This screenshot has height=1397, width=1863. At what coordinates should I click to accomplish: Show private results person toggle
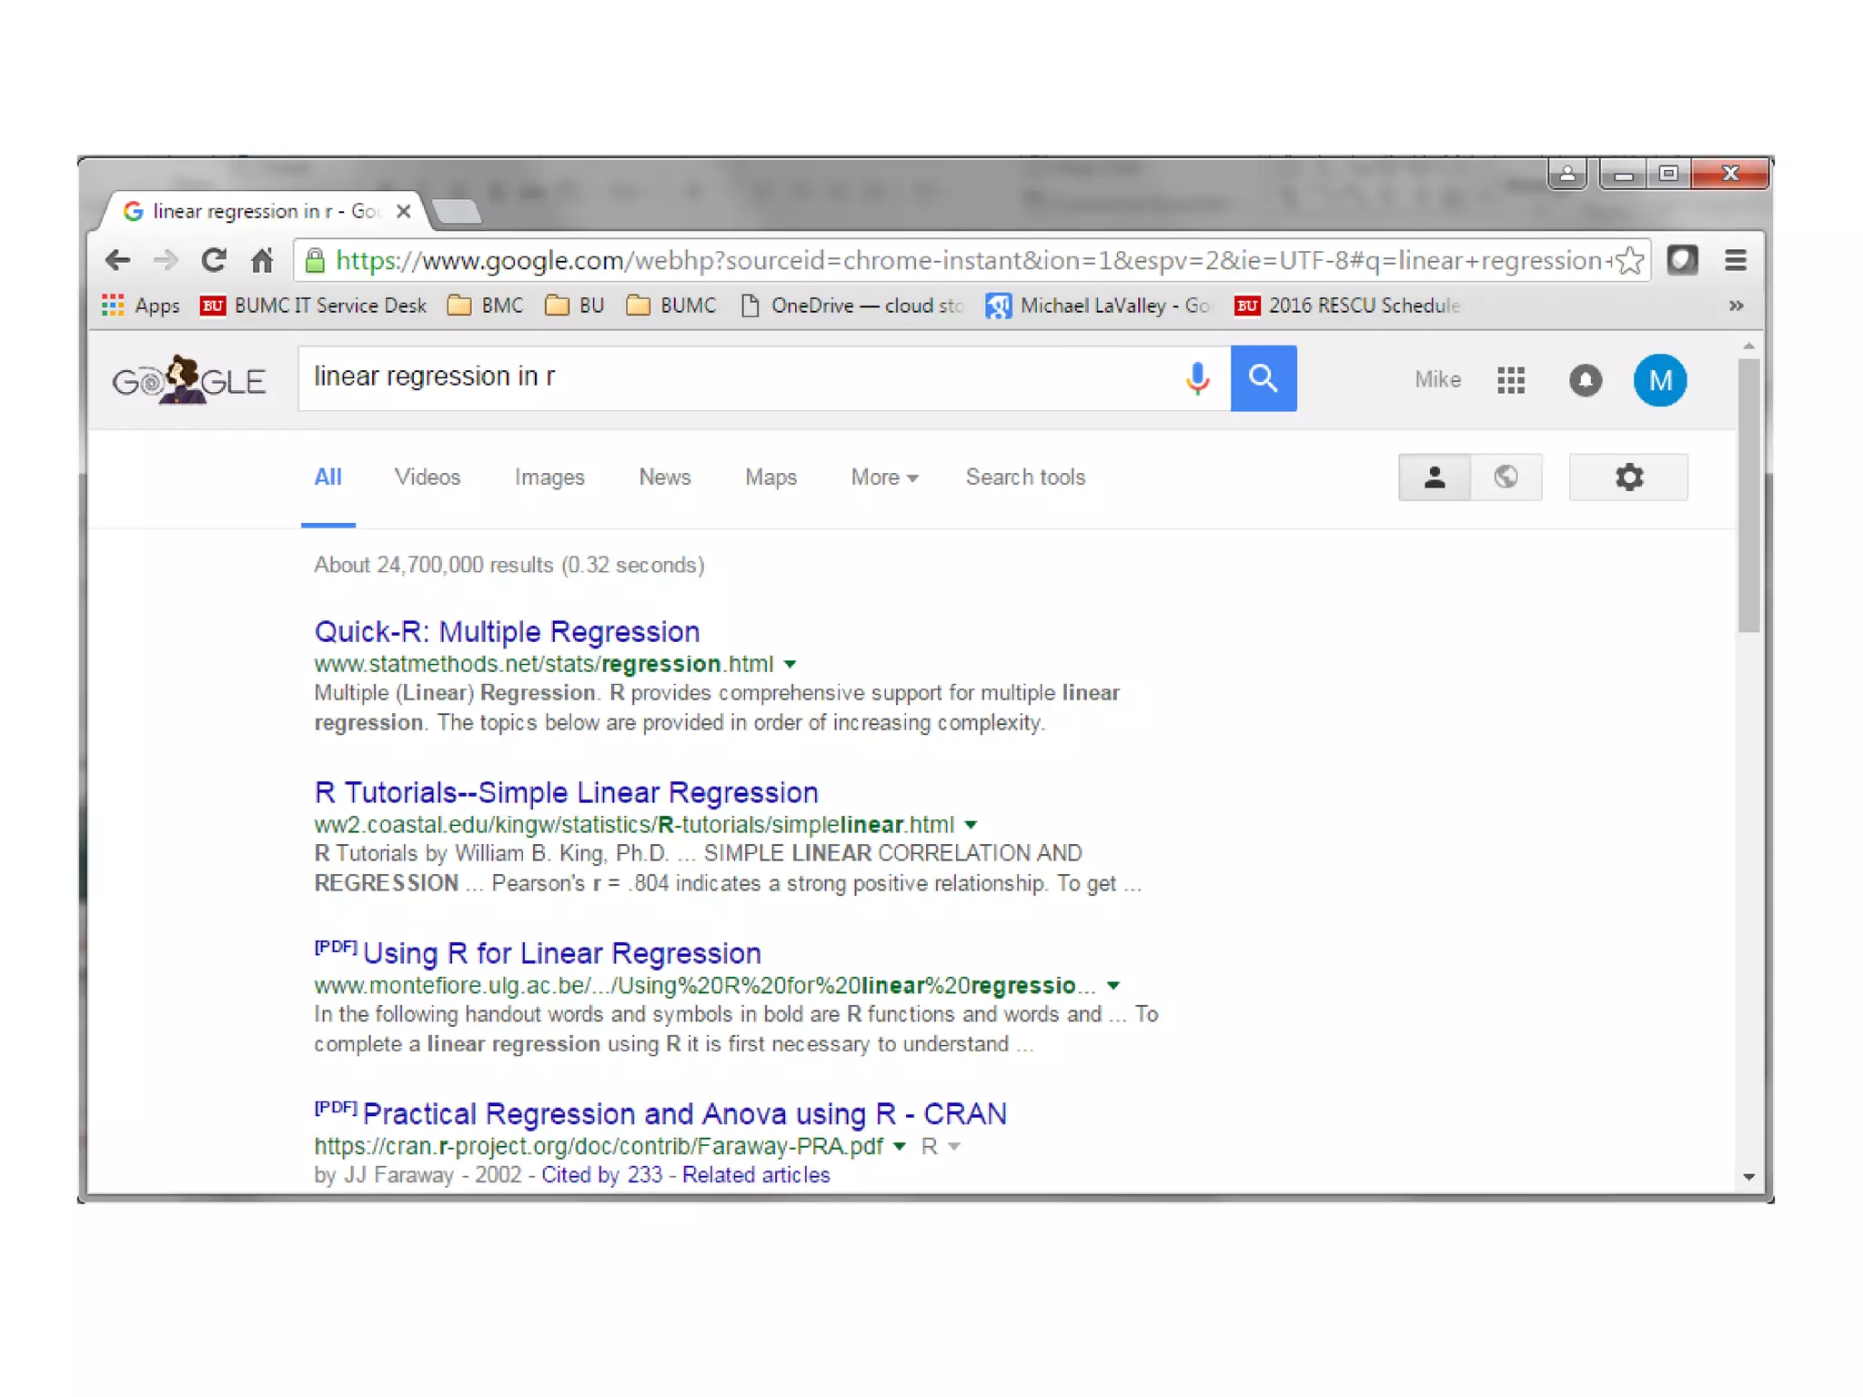[1435, 477]
